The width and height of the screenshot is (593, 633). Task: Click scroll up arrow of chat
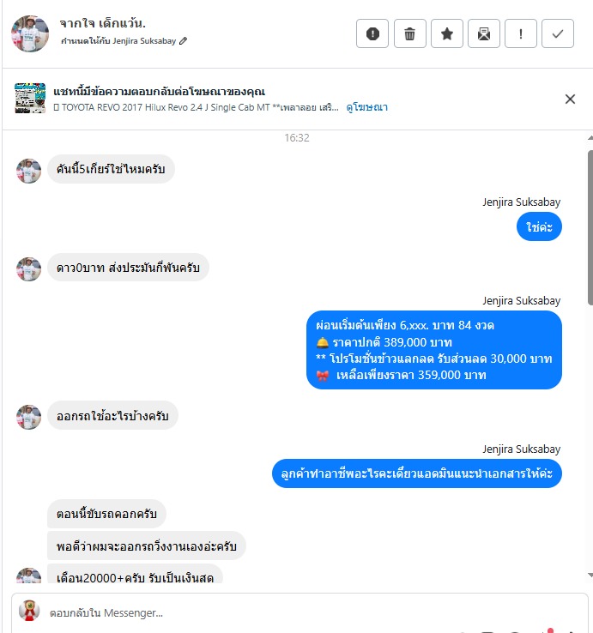[x=590, y=138]
